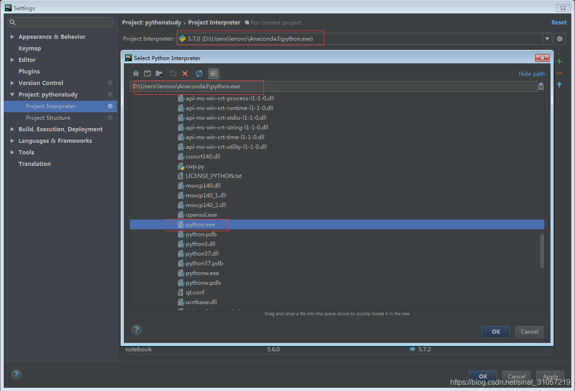Click OK button of Settings window
This screenshot has width=575, height=391.
tap(483, 376)
